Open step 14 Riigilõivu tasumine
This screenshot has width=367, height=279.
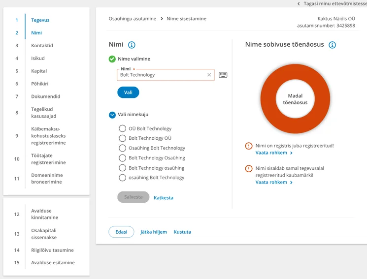click(52, 250)
